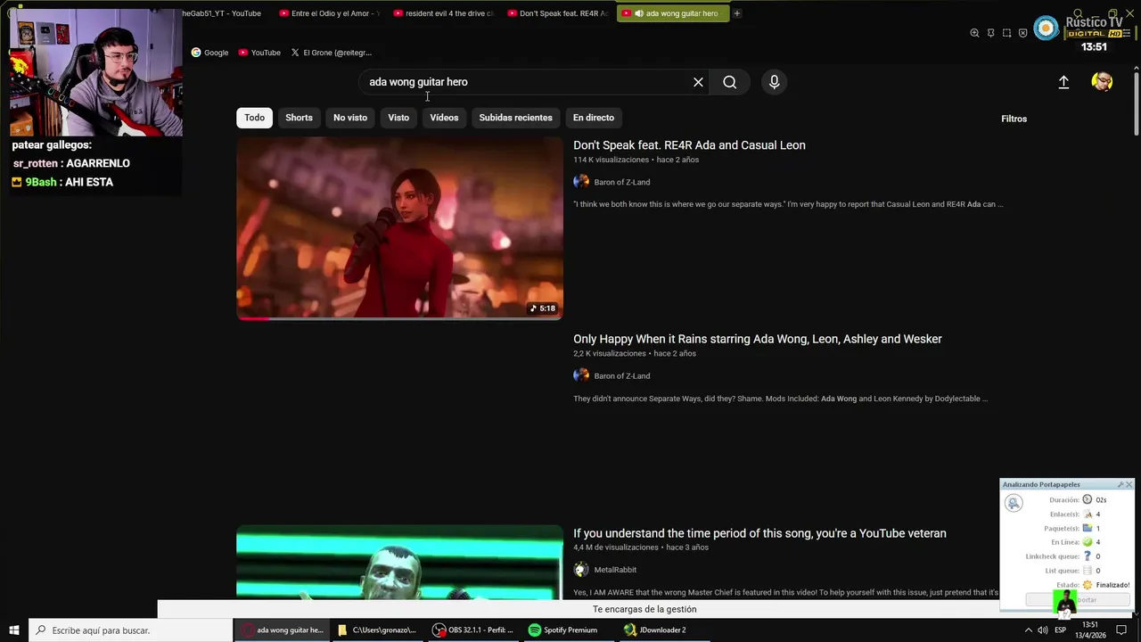
Task: Open the Windows notification center icon
Action: pyautogui.click(x=1121, y=630)
